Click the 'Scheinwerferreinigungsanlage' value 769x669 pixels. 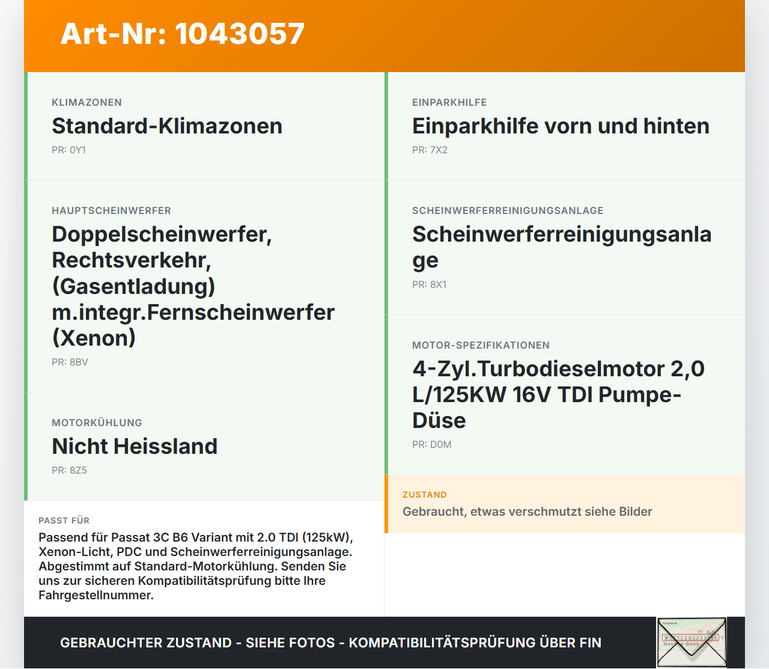[x=562, y=247]
